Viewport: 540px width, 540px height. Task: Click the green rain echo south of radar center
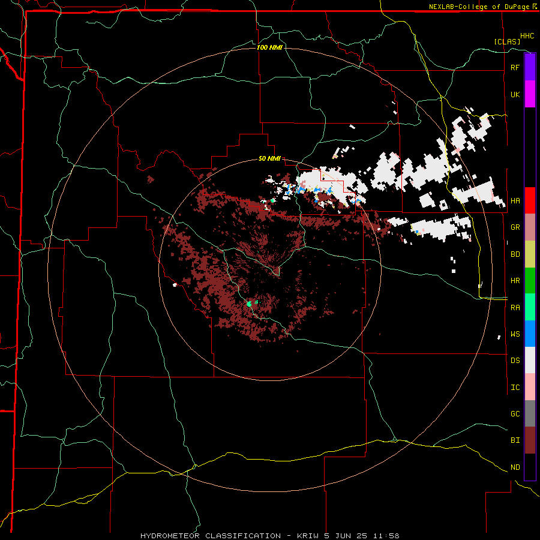click(250, 304)
